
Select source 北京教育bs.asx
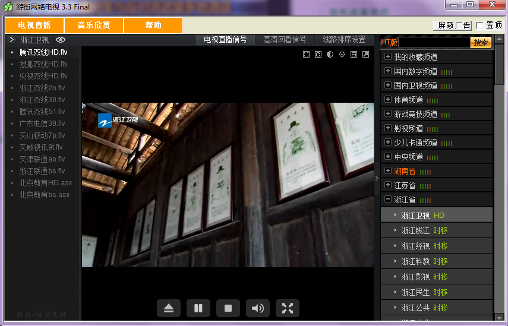click(42, 195)
